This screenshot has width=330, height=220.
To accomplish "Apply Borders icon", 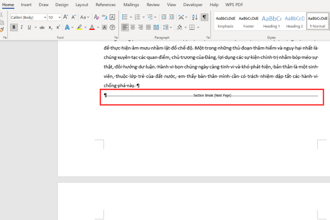I will tap(192, 27).
